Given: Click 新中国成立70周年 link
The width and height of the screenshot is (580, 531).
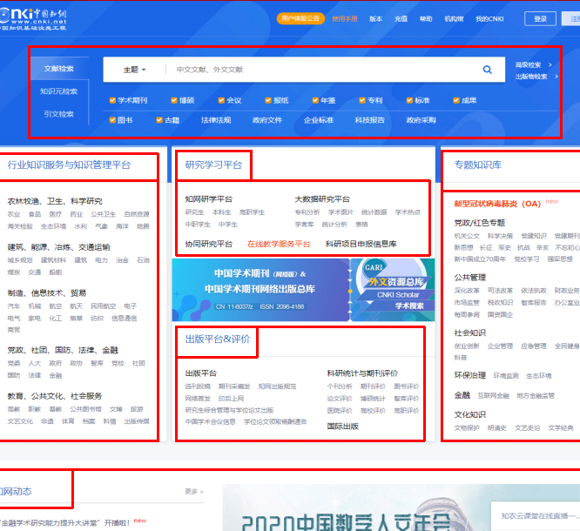Looking at the screenshot, I should pyautogui.click(x=480, y=259).
